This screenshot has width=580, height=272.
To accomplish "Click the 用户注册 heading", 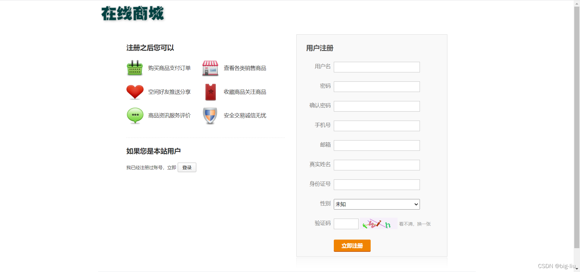I will click(x=319, y=48).
